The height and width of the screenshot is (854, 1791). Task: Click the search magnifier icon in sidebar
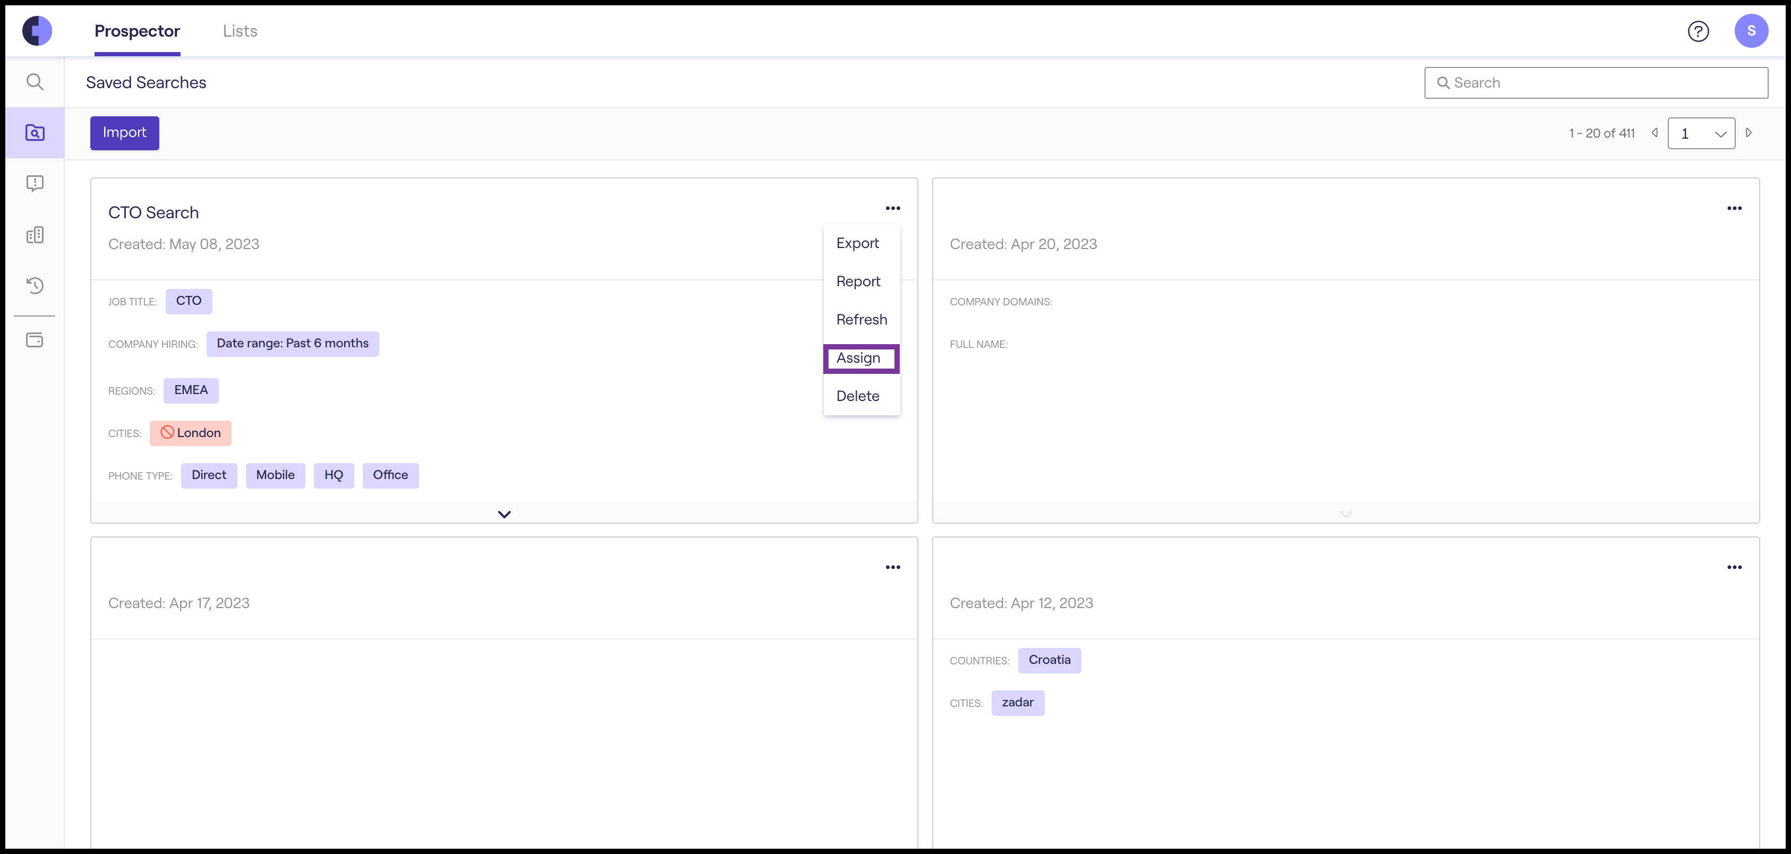(x=35, y=82)
